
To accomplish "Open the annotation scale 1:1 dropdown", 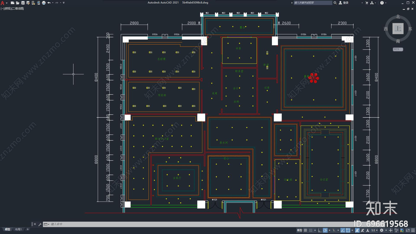I will [x=374, y=230].
